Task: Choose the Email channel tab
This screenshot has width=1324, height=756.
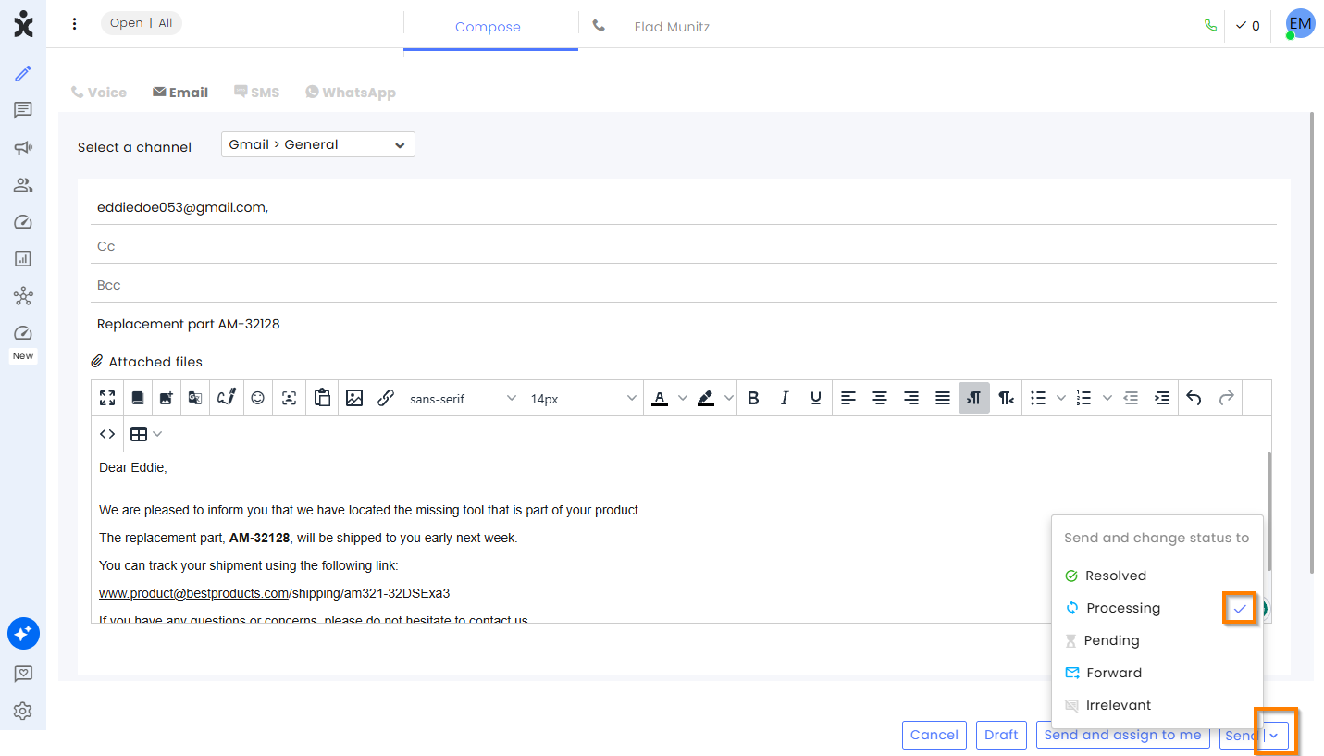Action: tap(180, 93)
